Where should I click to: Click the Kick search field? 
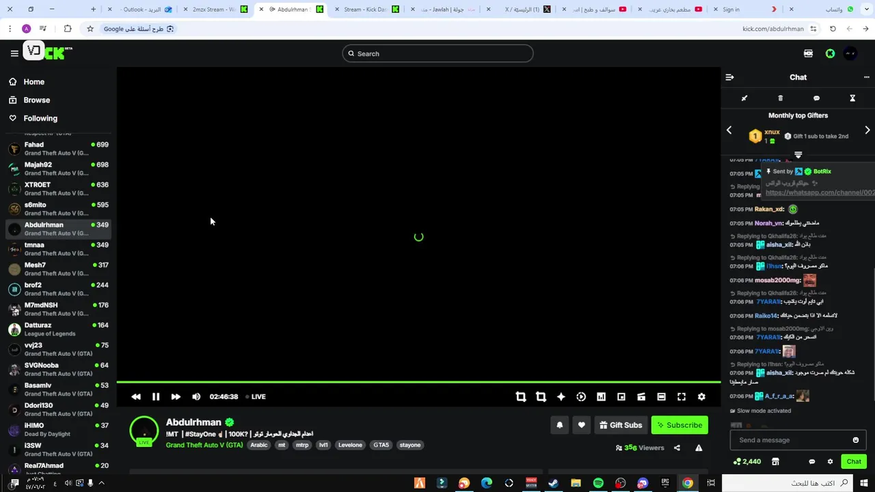coord(437,53)
